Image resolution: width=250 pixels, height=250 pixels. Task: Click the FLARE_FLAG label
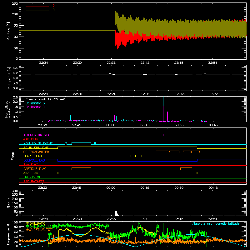(x=32, y=156)
